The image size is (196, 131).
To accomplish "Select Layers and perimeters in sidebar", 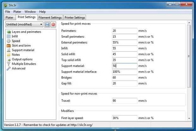I will 26,32.
